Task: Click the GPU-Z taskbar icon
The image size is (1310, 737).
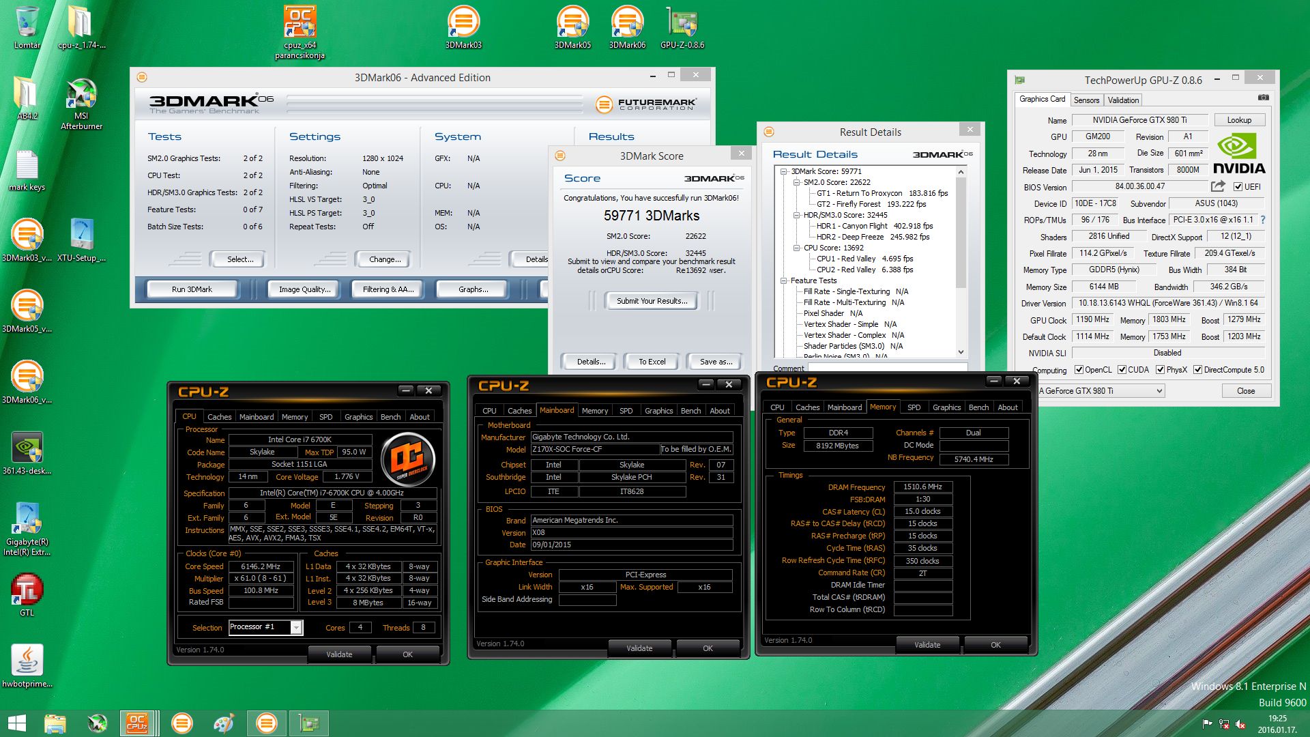Action: (x=309, y=723)
